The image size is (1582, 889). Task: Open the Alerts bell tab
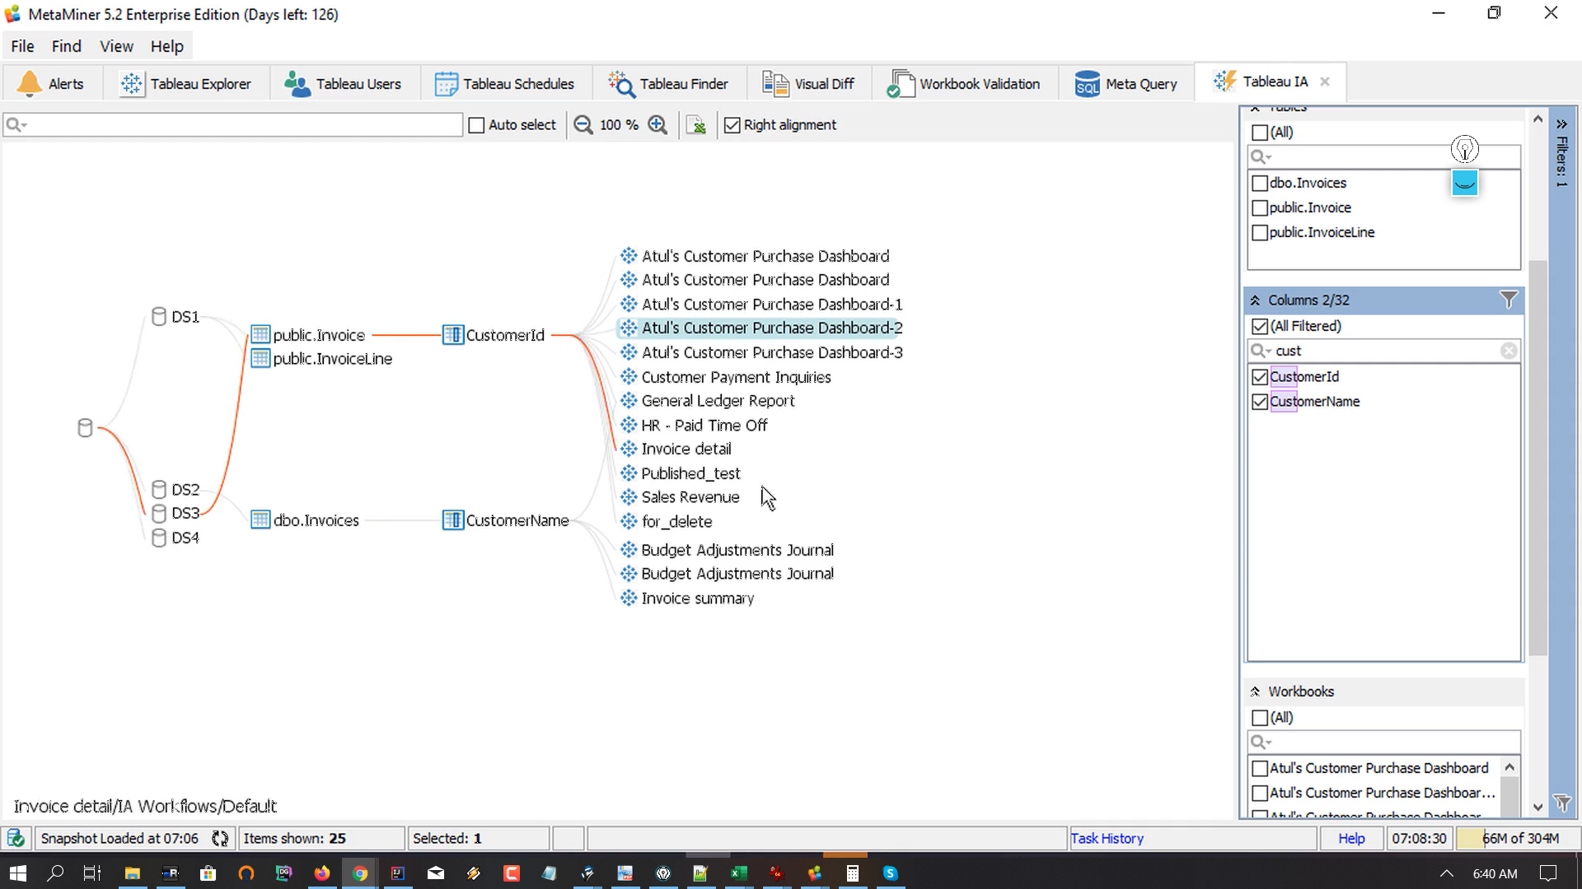52,83
